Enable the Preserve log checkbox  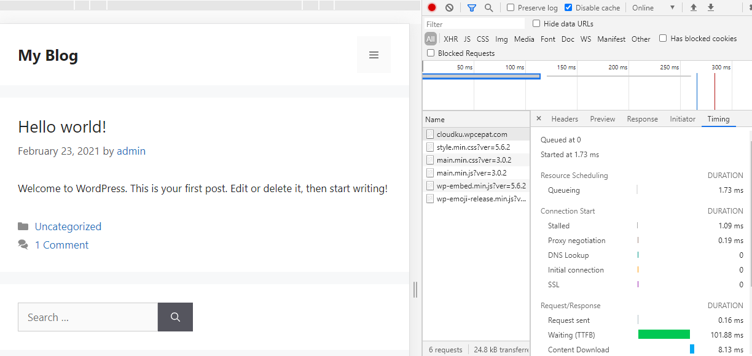coord(511,8)
